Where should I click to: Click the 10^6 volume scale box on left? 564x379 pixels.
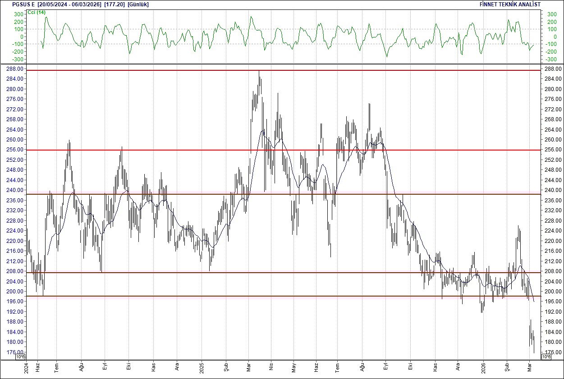(x=19, y=356)
